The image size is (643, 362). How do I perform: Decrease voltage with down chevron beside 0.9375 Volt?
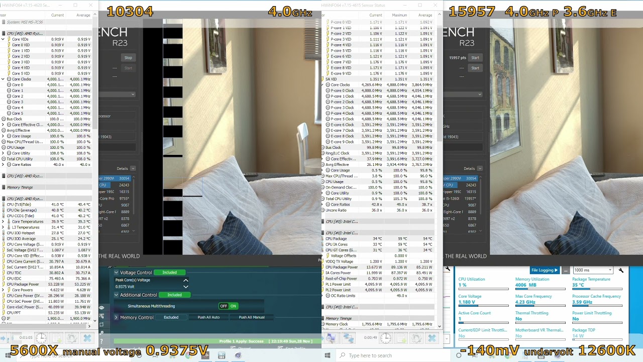click(x=185, y=287)
